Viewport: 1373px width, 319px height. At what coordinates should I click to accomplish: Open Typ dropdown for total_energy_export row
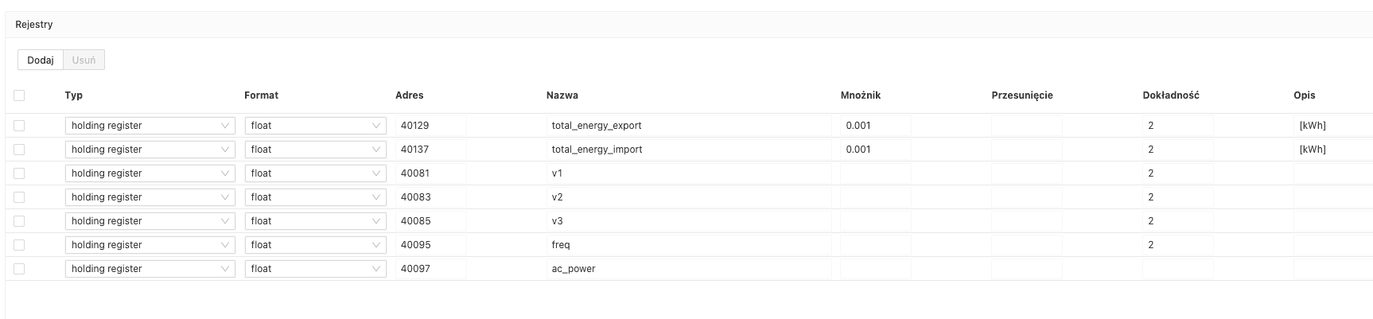click(x=150, y=126)
